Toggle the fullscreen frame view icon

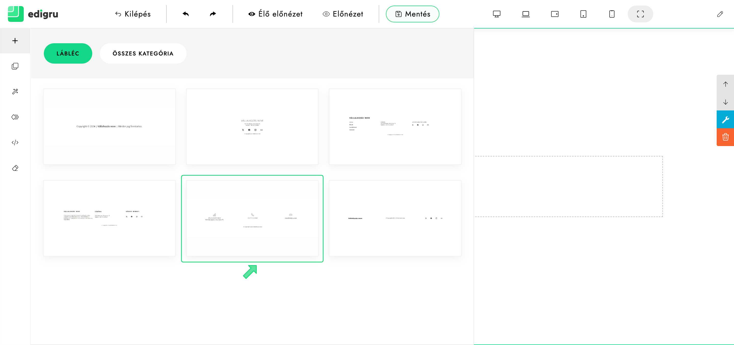pos(640,14)
